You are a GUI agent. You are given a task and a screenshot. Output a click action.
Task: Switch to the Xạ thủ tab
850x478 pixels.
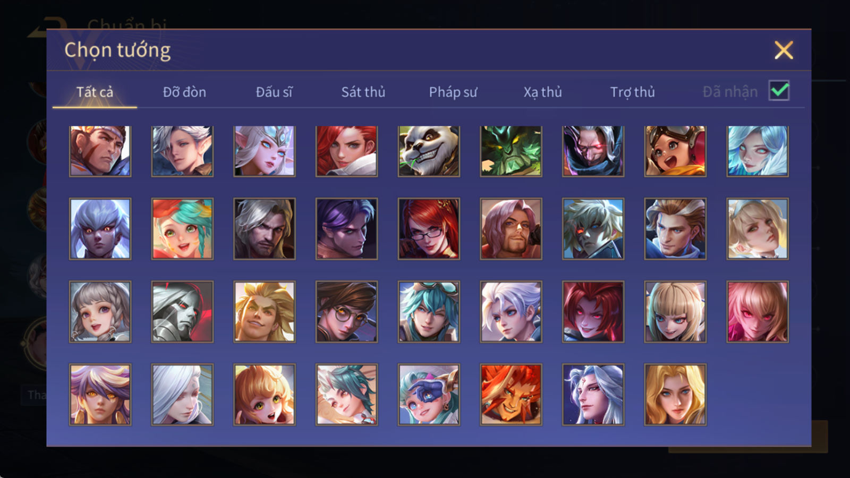pos(542,92)
